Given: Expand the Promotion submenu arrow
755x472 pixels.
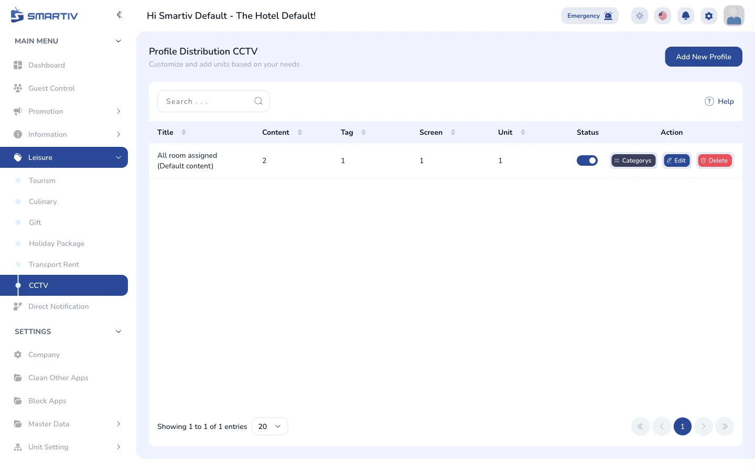Looking at the screenshot, I should (x=118, y=111).
